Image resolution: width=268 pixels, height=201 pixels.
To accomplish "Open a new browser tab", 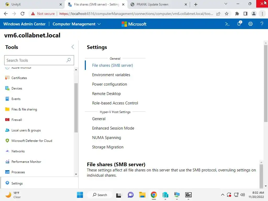I will [196, 4].
